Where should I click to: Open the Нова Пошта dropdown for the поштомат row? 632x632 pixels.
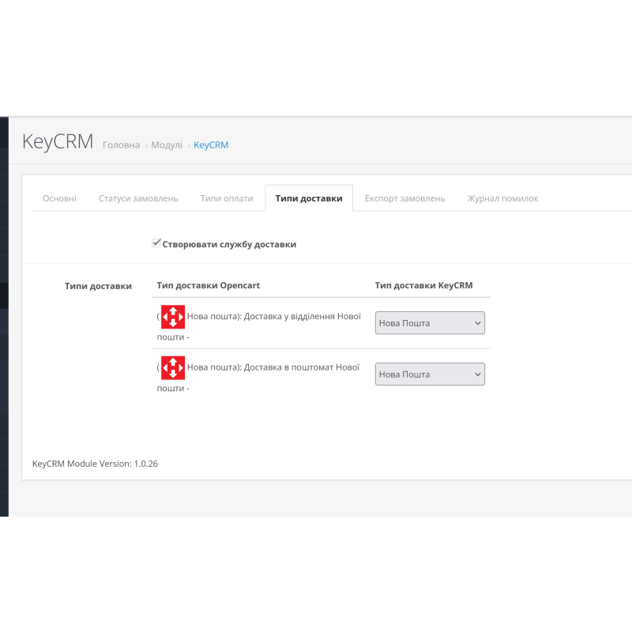[x=430, y=374]
